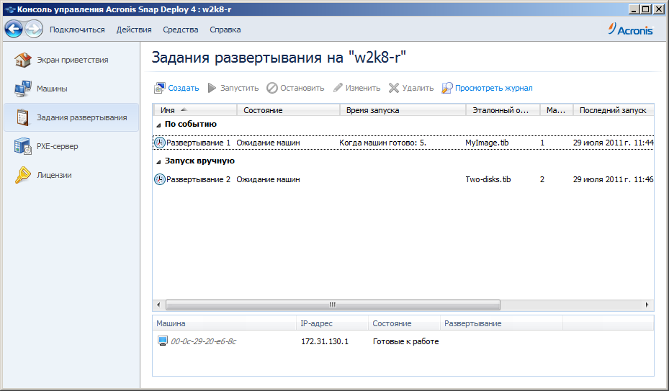The image size is (669, 391).
Task: Click the Создать toolbar icon
Action: pos(160,88)
